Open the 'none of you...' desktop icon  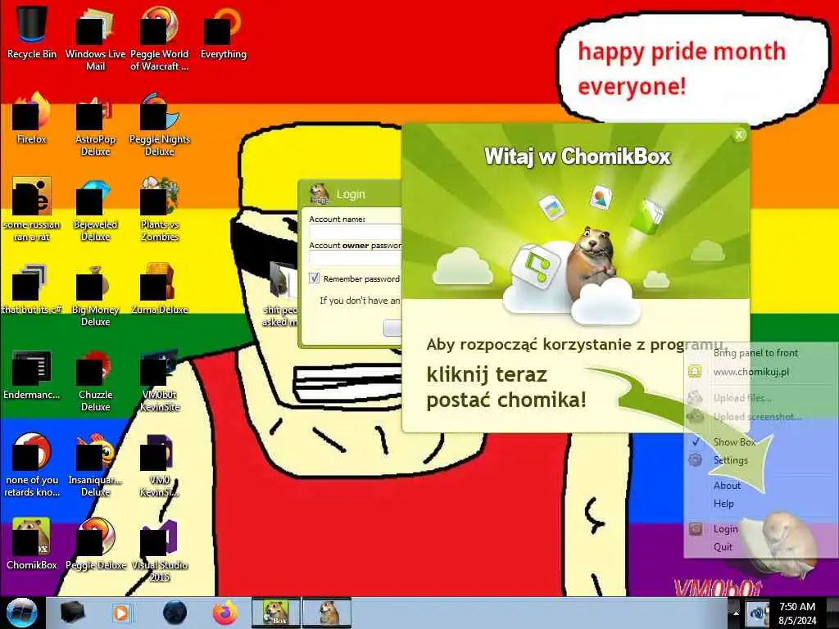(x=32, y=464)
